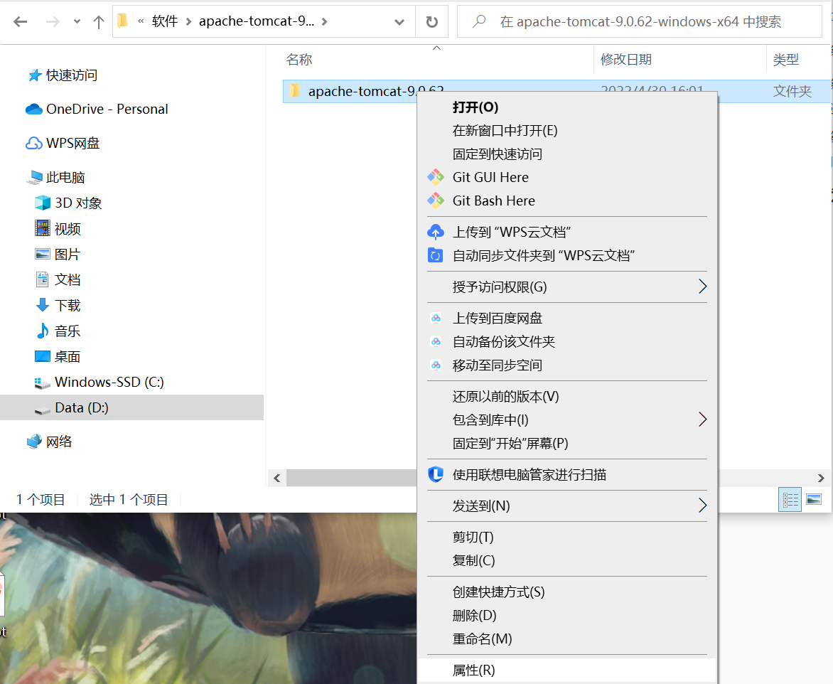
Task: Open recent locations dropdown arrow
Action: tap(77, 22)
